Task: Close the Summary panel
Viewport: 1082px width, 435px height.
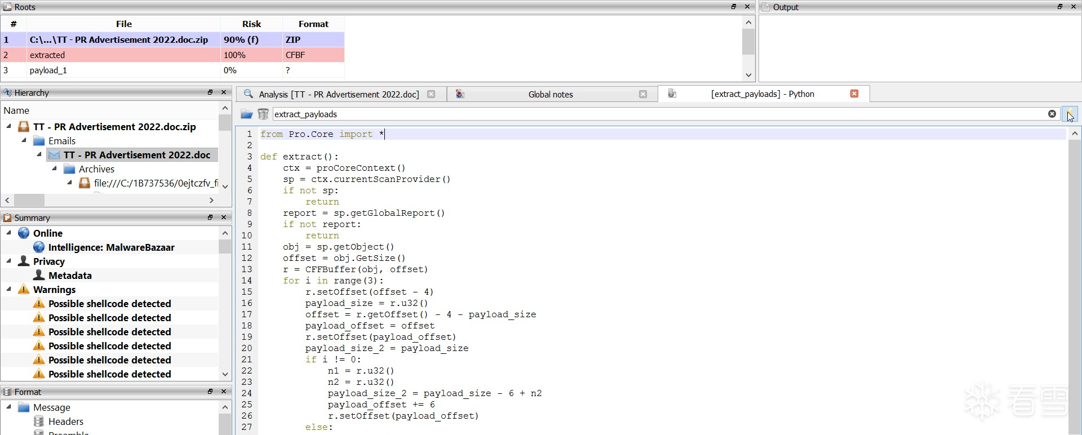Action: tap(224, 217)
